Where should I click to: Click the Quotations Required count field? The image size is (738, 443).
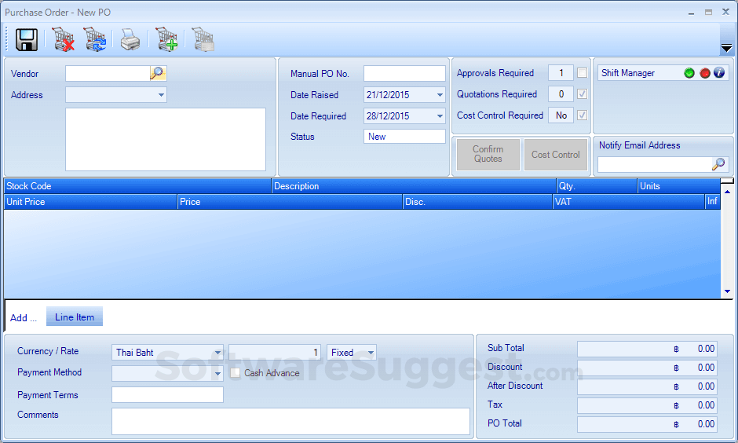(x=561, y=94)
